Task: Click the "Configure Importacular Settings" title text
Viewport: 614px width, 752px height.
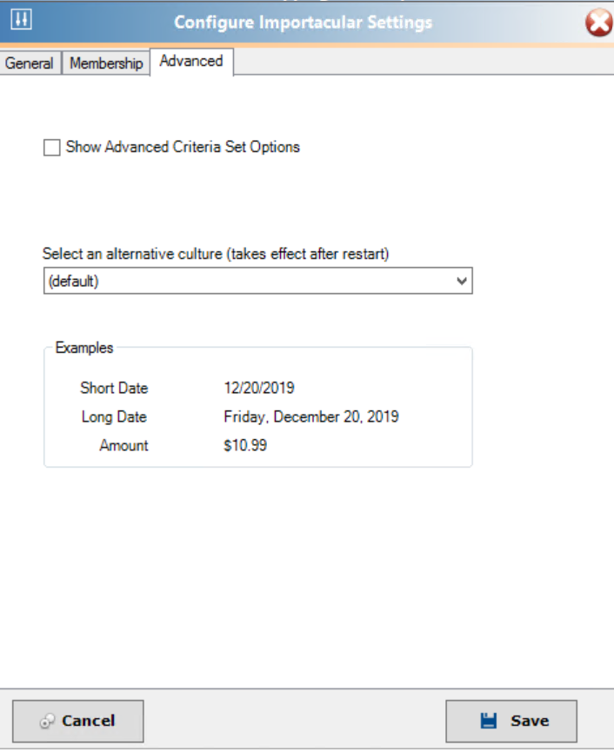Action: pos(303,22)
